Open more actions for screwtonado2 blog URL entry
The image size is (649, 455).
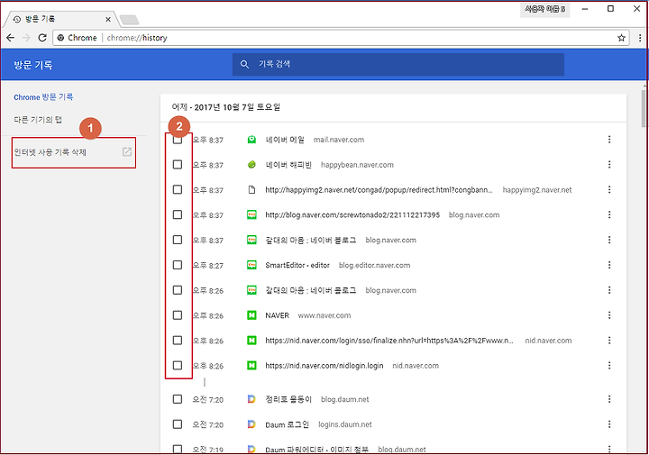click(609, 214)
